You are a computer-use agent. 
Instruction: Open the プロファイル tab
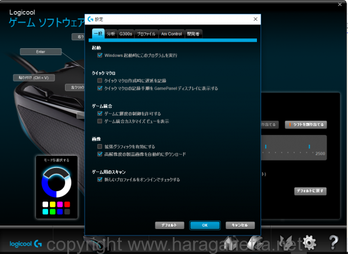[146, 34]
